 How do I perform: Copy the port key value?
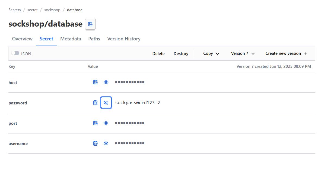[x=95, y=123]
